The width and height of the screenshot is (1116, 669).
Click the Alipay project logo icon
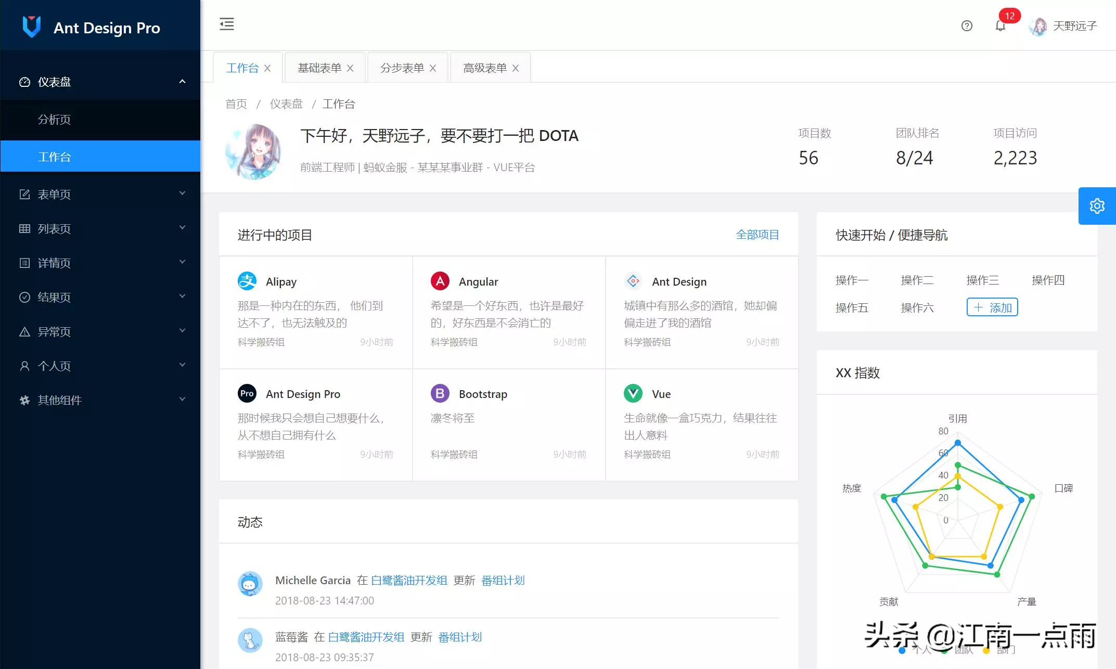tap(247, 280)
